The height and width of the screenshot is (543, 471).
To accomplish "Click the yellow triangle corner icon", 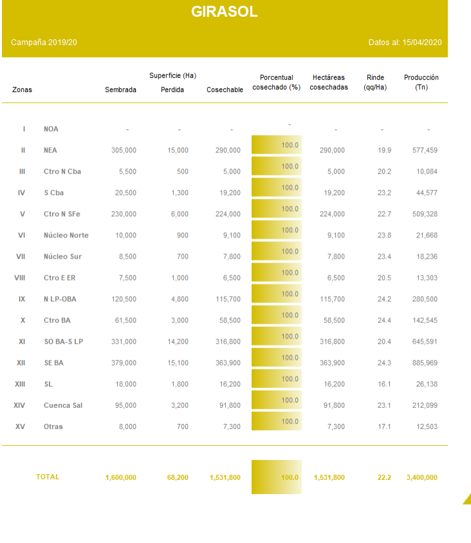I will pyautogui.click(x=468, y=499).
